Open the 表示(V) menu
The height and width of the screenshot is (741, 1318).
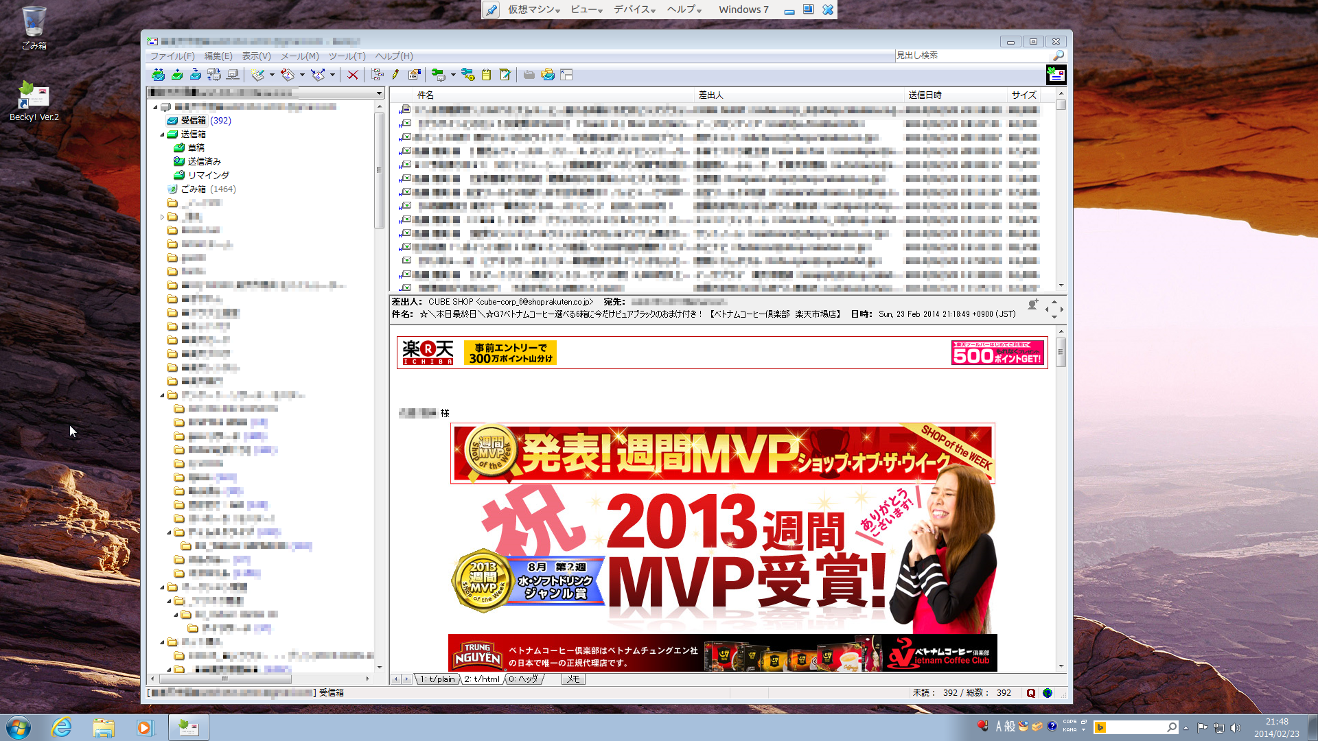(x=256, y=56)
